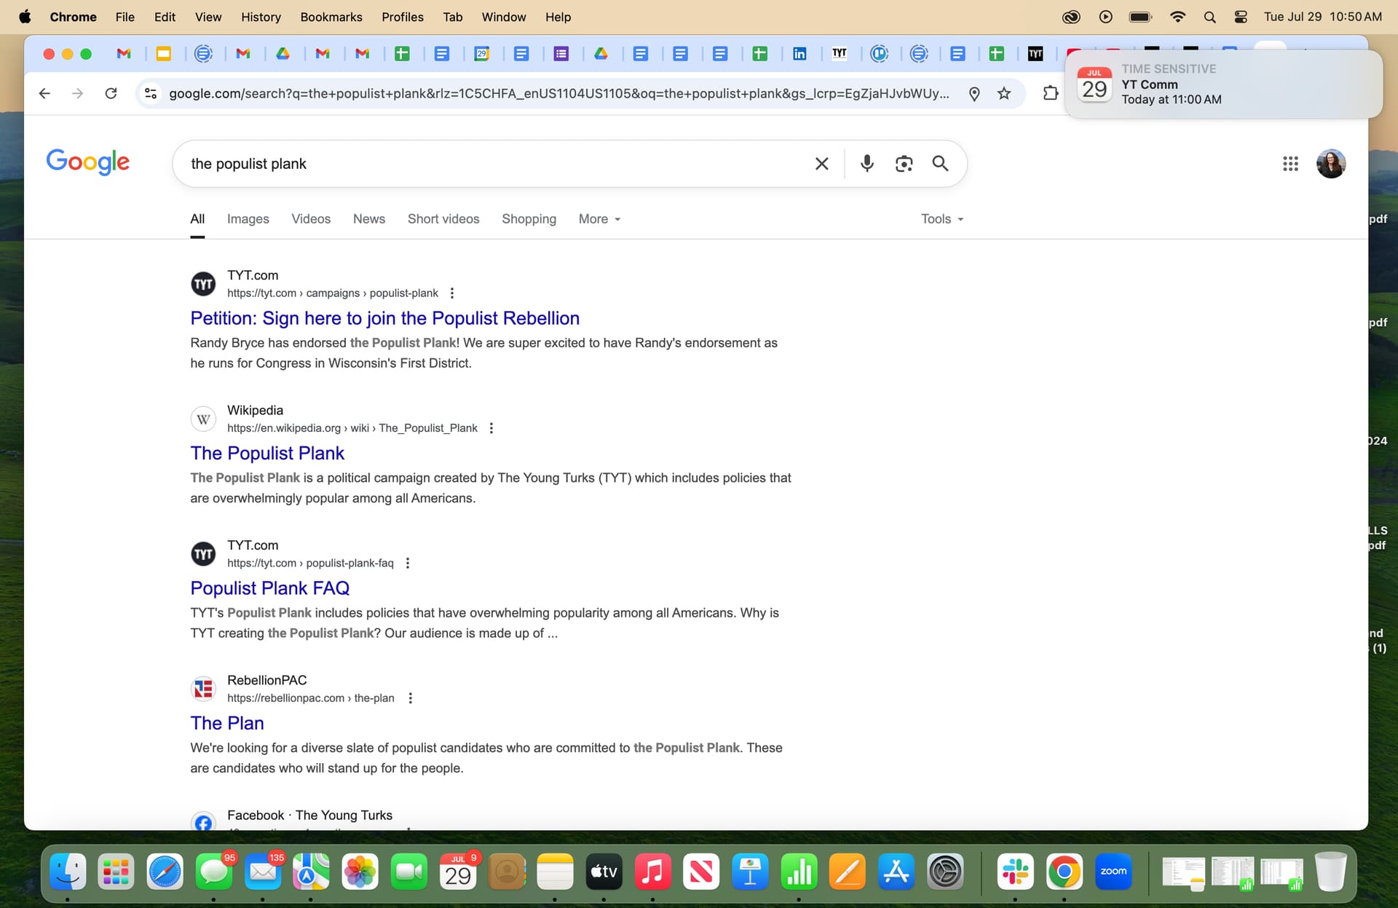Open more options for RebellionPAC result
1398x908 pixels.
point(411,698)
